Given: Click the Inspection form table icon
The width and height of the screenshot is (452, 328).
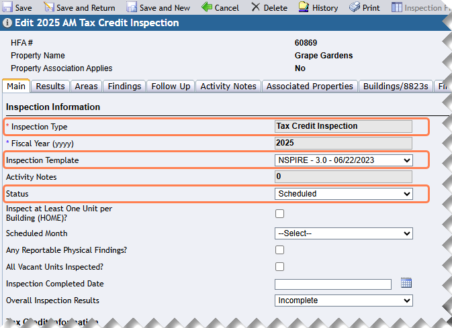Looking at the screenshot, I should pos(397,7).
